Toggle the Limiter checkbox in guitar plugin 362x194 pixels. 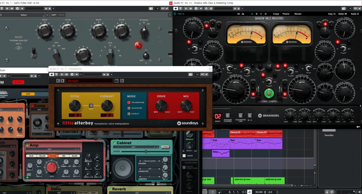184,156
